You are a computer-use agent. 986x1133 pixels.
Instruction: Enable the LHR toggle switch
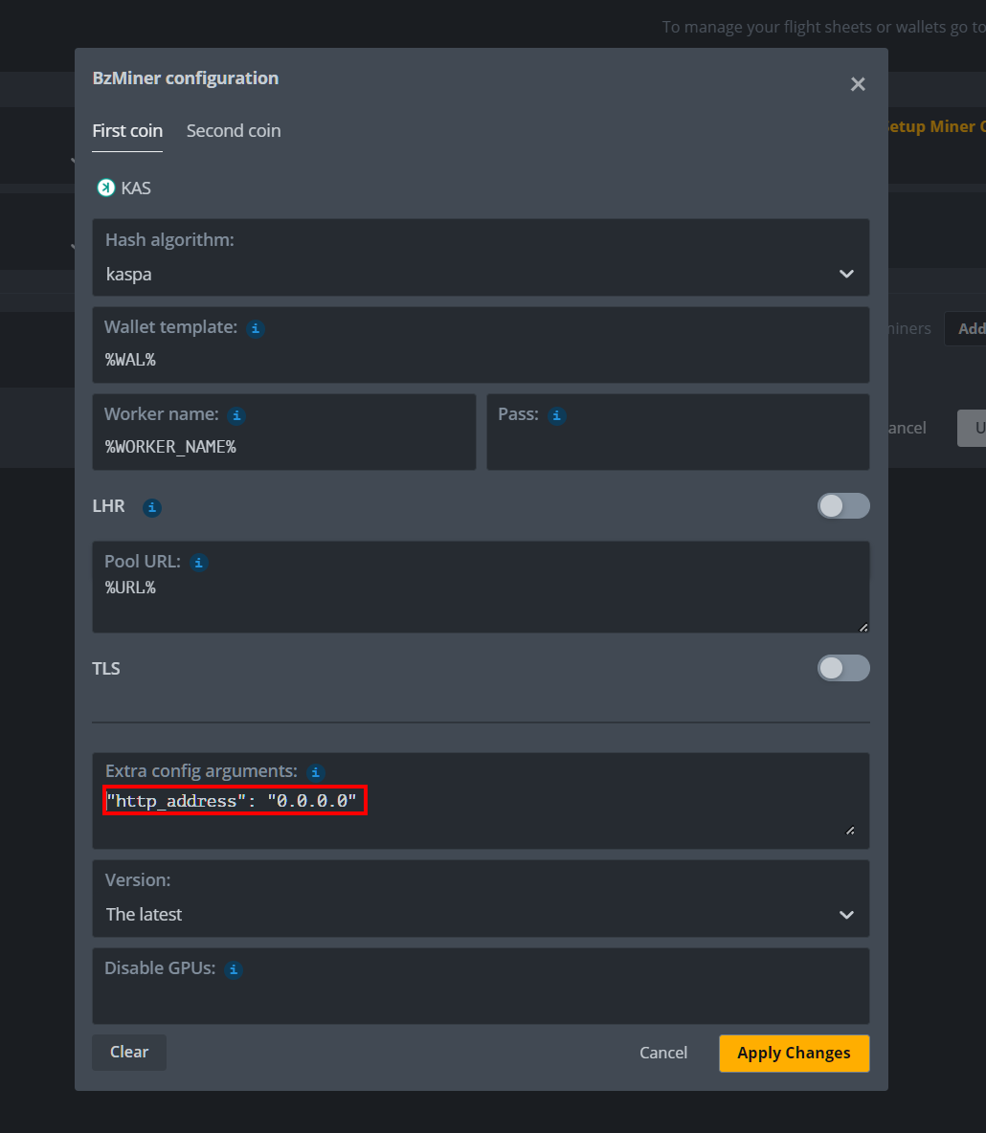point(842,506)
